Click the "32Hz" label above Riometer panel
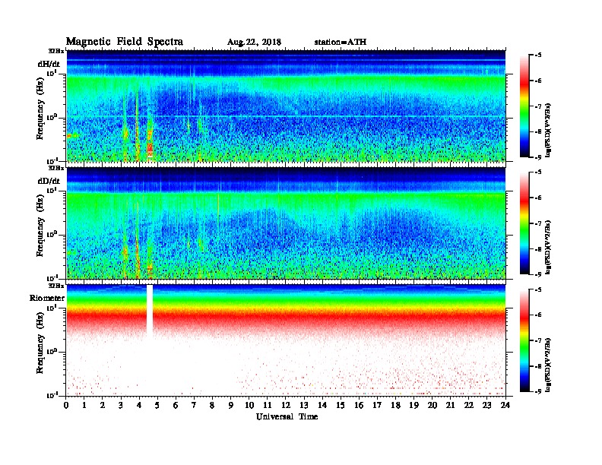Screen dimensions: 602x465 click(x=56, y=286)
